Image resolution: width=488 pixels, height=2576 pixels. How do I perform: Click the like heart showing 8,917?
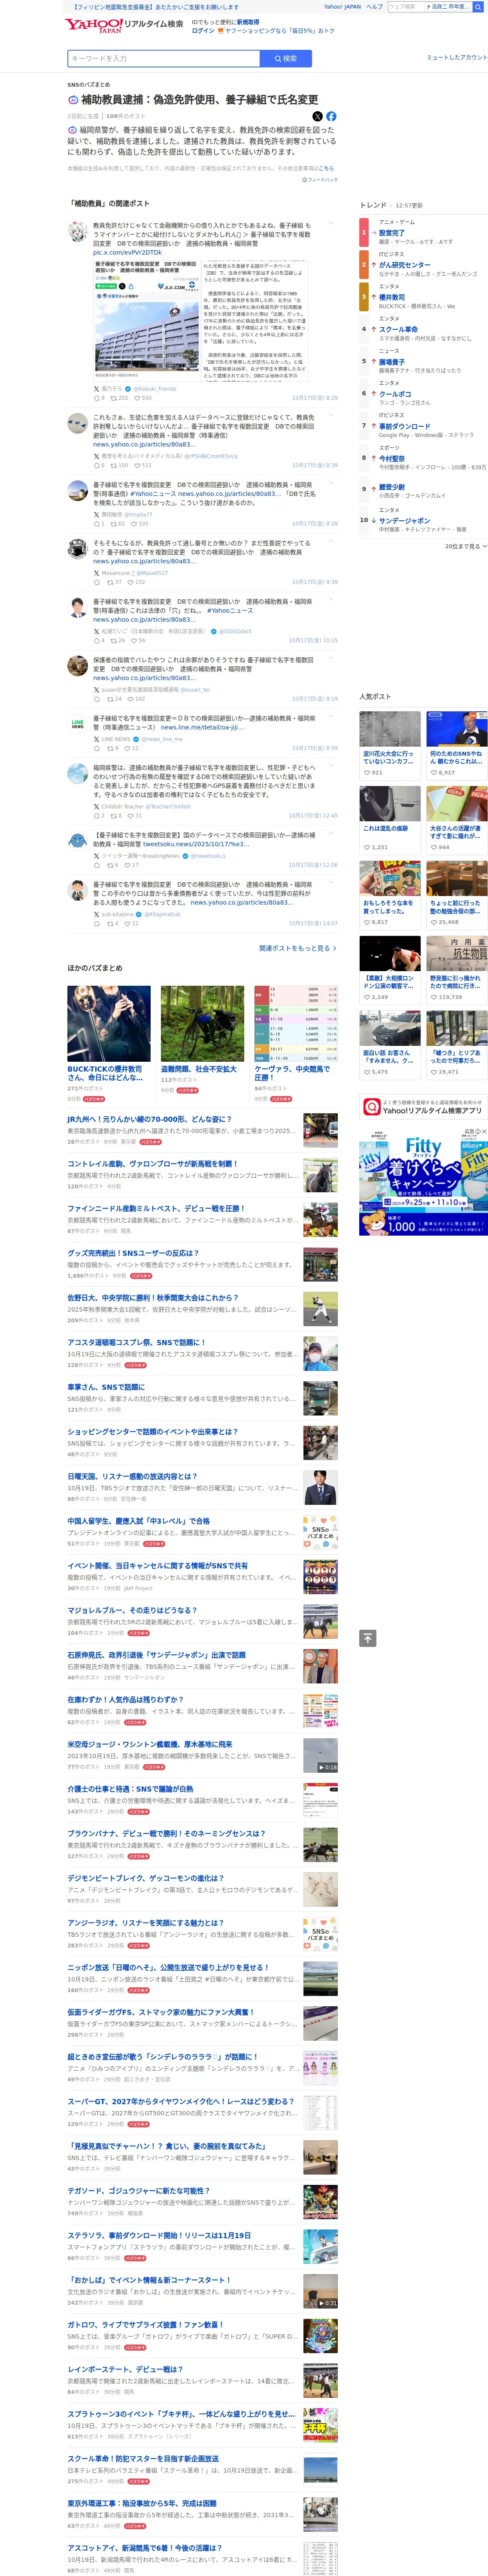(x=434, y=772)
